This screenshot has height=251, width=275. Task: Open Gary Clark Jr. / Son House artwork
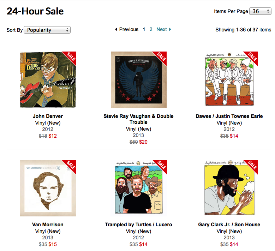[230, 189]
